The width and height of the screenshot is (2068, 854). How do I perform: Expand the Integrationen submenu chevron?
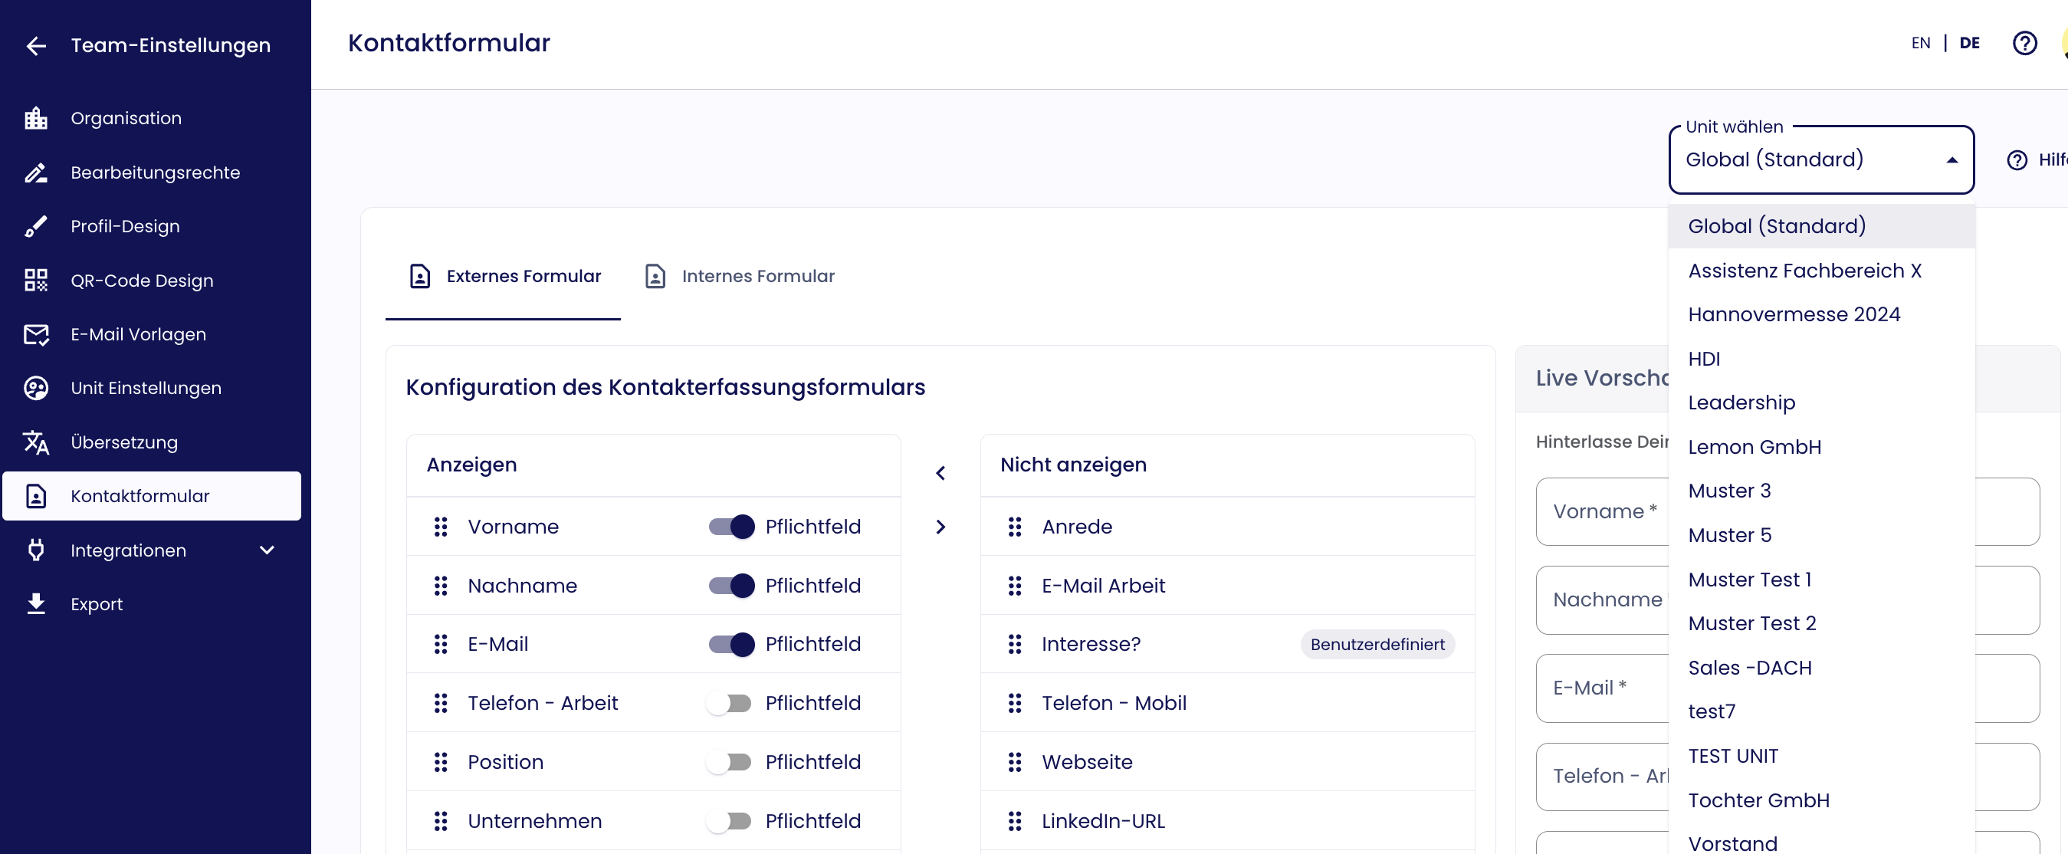(x=268, y=550)
